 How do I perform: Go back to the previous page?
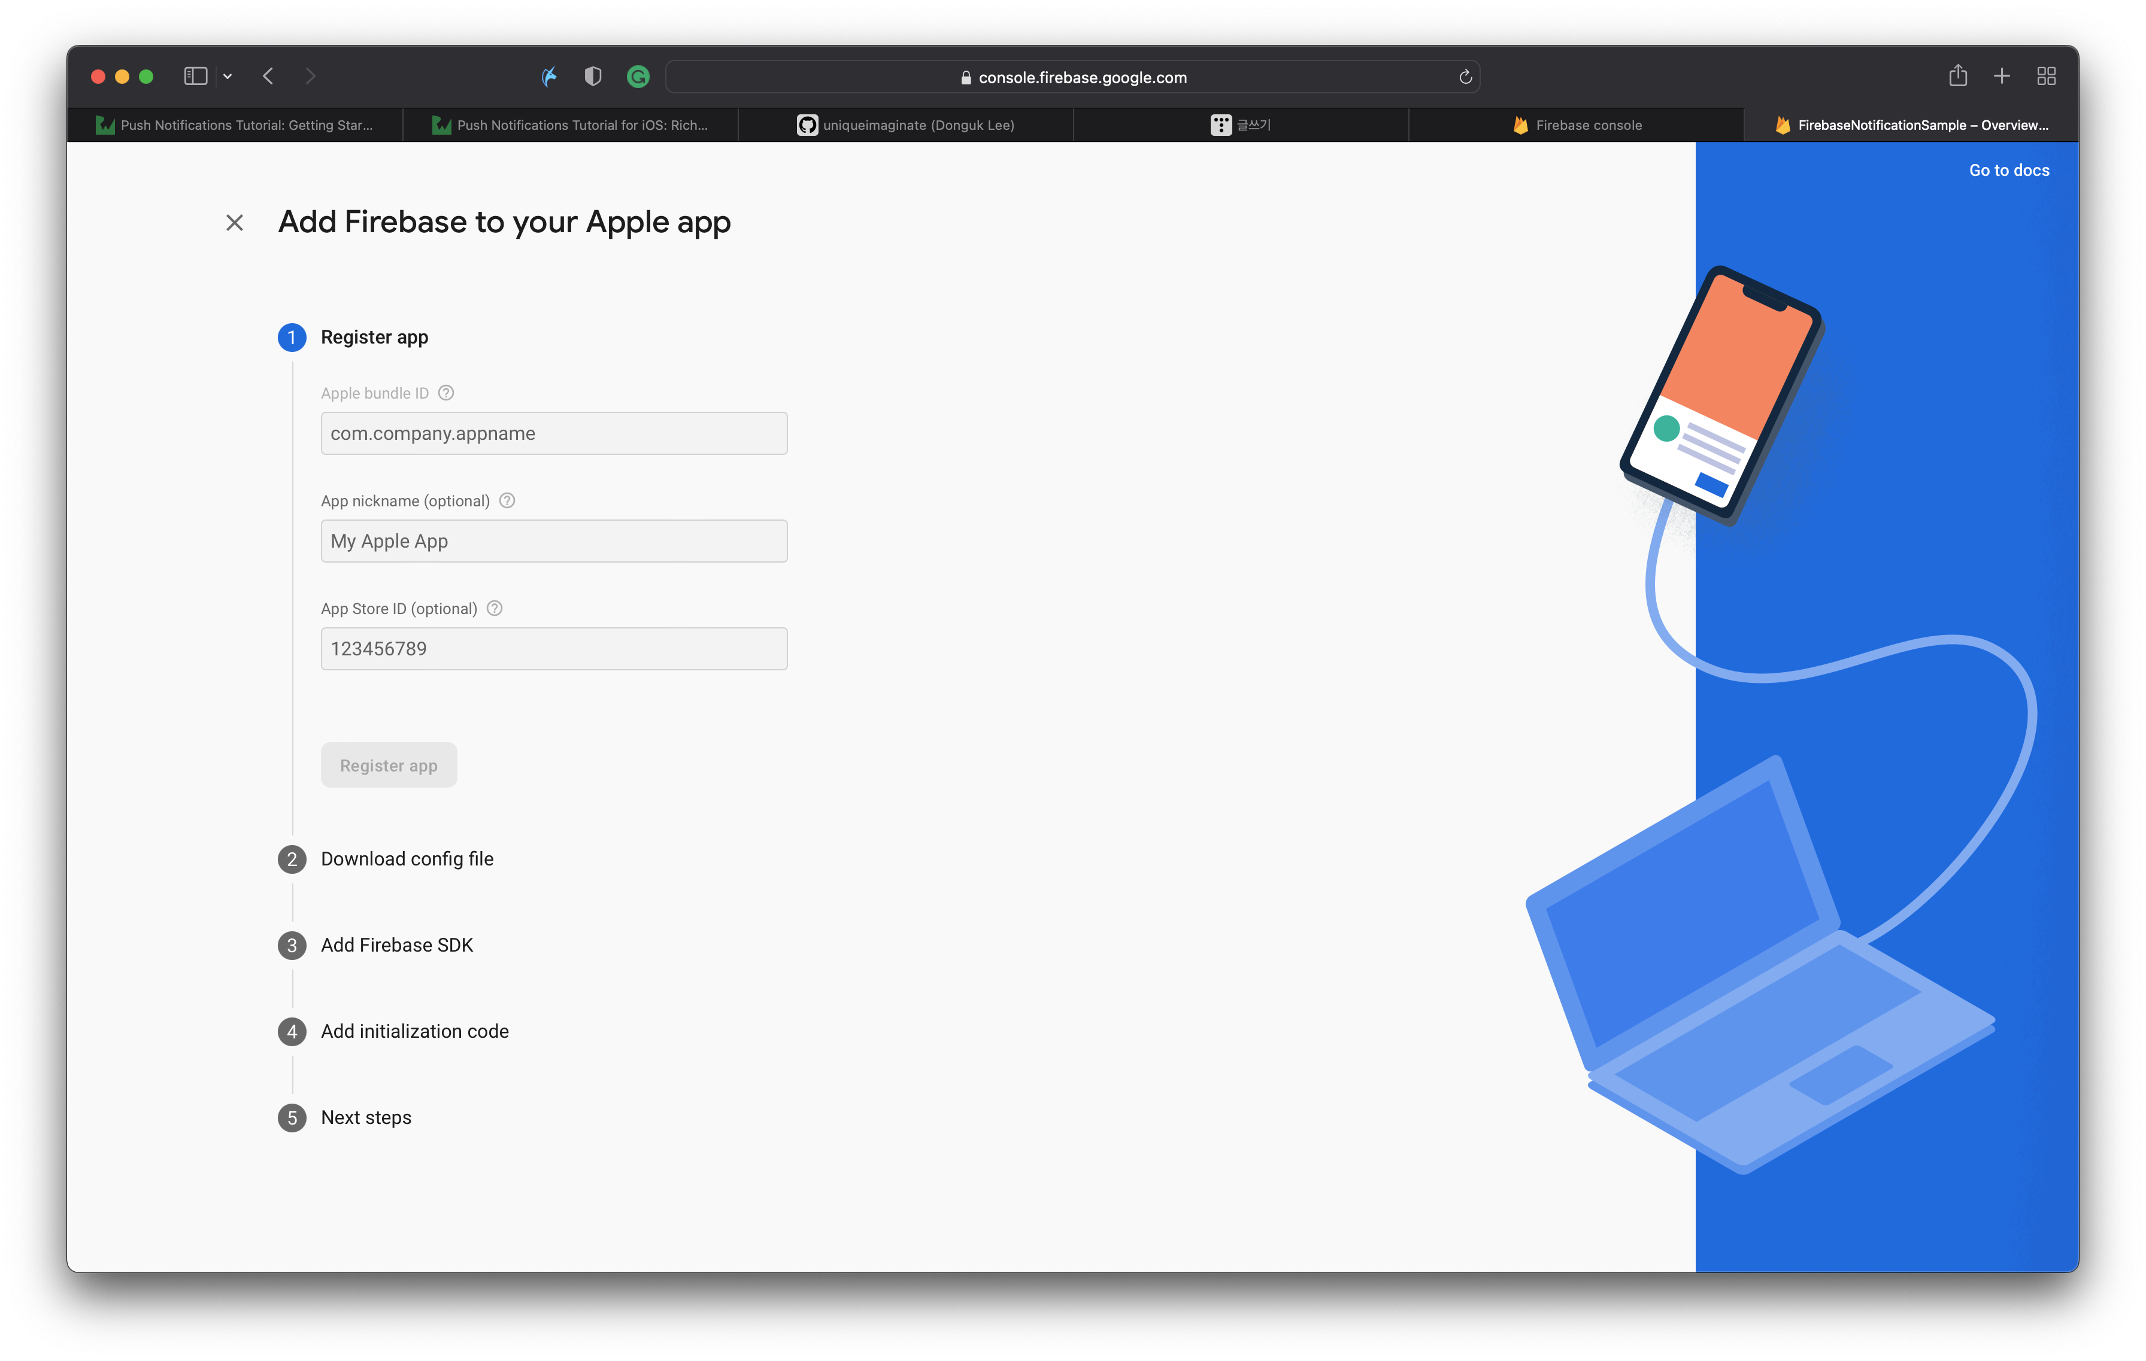pos(268,77)
